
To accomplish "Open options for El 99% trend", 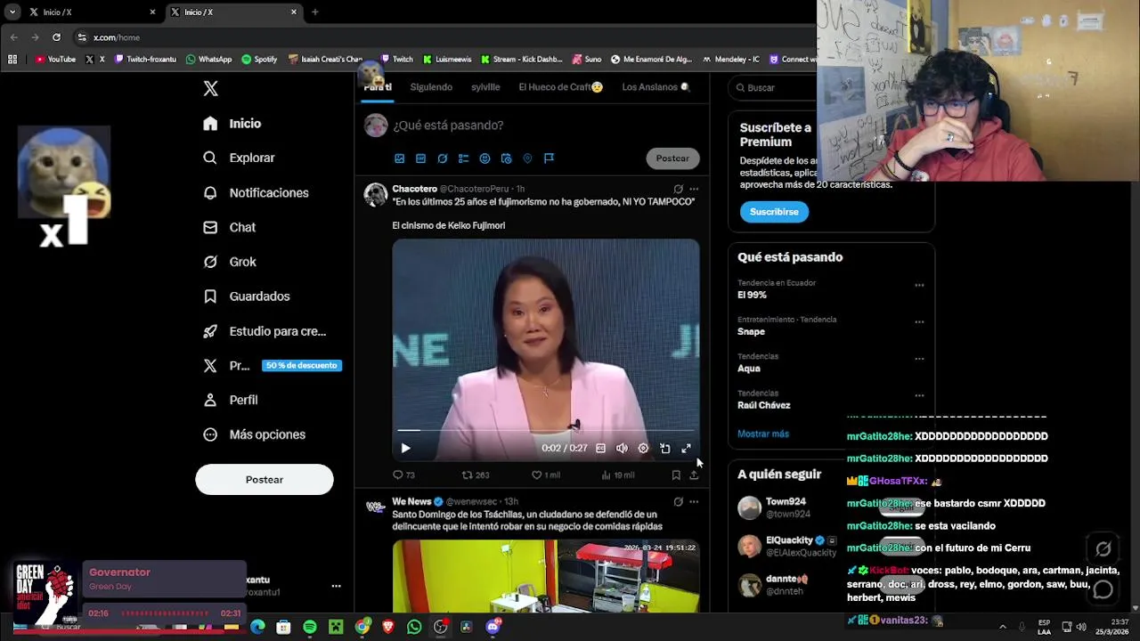I will pyautogui.click(x=919, y=286).
